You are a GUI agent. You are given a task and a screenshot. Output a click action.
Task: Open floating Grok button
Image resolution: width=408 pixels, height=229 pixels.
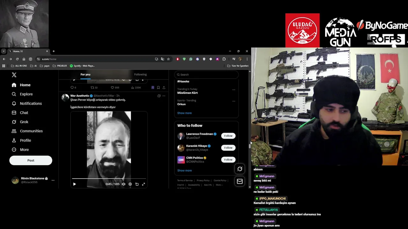(240, 169)
